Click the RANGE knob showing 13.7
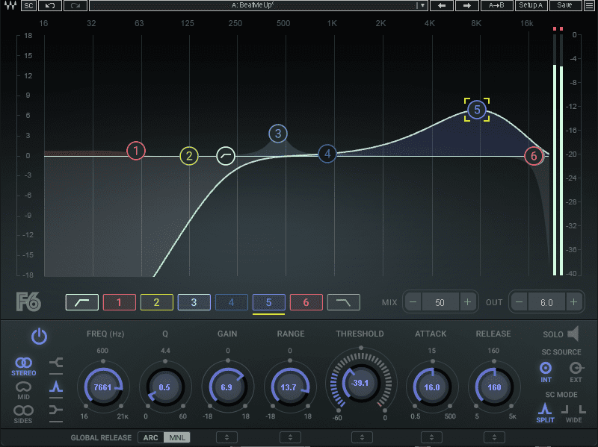This screenshot has width=598, height=447. pos(289,387)
